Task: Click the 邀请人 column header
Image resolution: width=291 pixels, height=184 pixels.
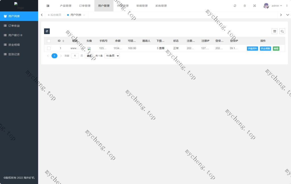Action: (x=146, y=41)
